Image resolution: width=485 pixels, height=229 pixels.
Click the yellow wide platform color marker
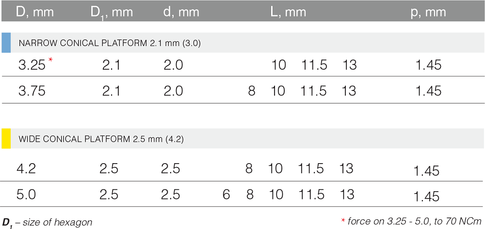(6, 138)
